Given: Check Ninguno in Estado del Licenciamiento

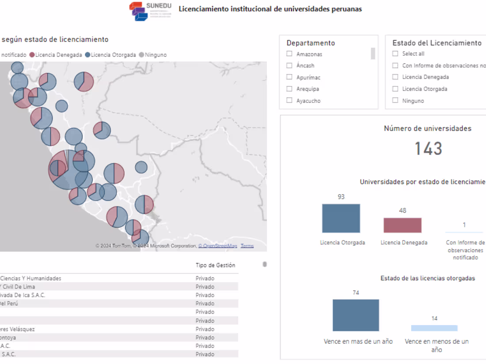Looking at the screenshot, I should [x=395, y=101].
